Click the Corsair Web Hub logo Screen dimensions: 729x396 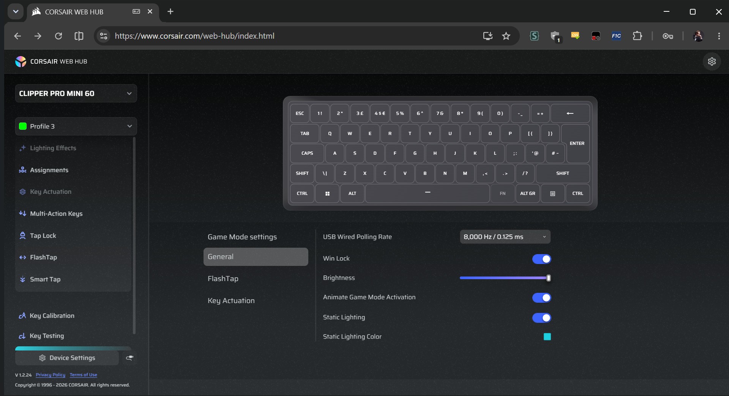[x=21, y=61]
